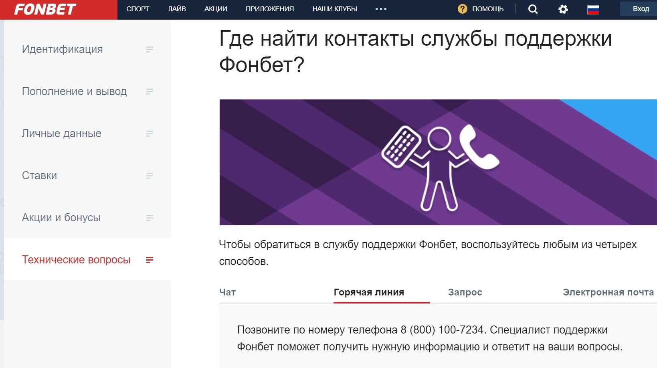Switch to the Чат tab
657x368 pixels.
[228, 292]
